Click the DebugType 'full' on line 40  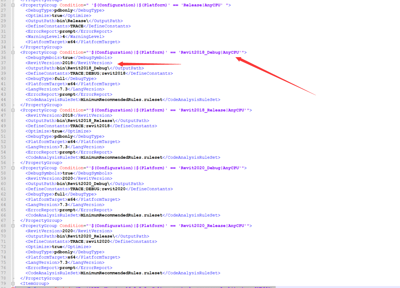[x=60, y=79]
